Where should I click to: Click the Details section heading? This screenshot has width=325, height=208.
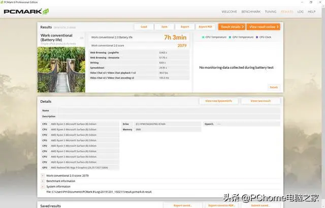(46, 101)
